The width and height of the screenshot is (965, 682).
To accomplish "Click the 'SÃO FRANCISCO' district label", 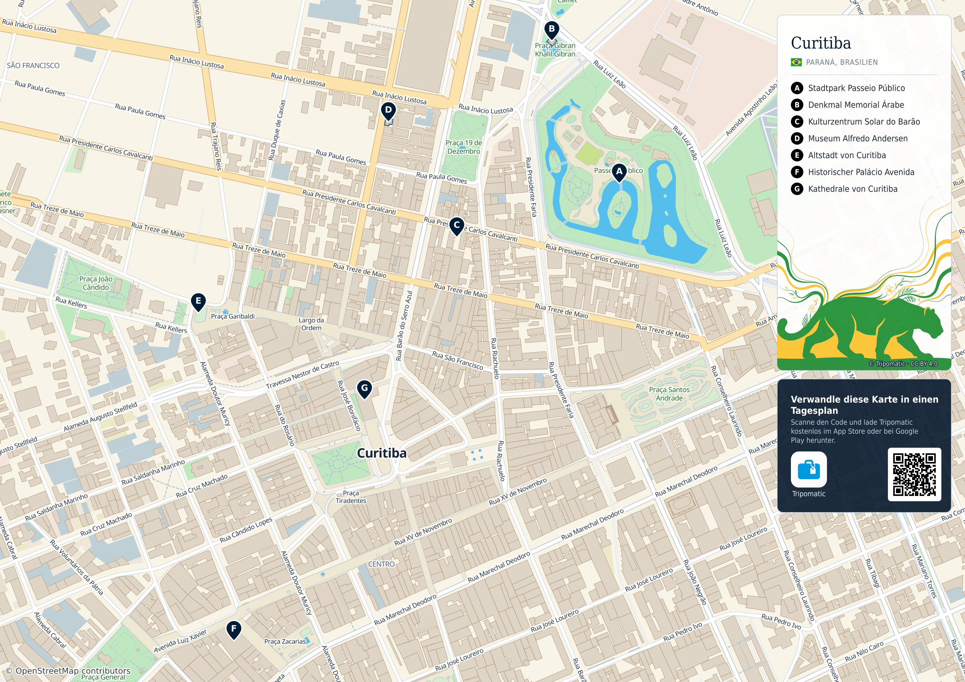I will point(33,66).
